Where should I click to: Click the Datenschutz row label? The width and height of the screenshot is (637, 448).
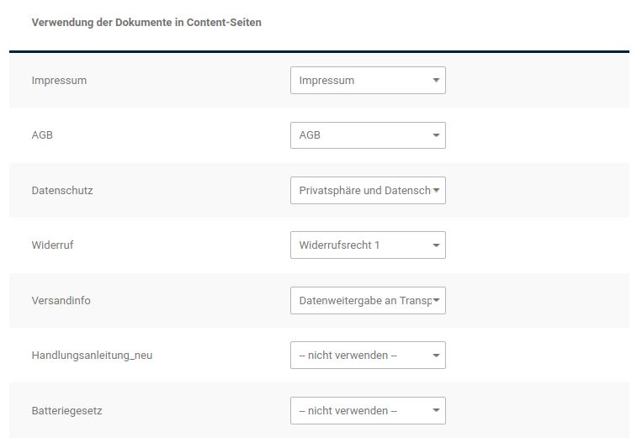coord(62,191)
